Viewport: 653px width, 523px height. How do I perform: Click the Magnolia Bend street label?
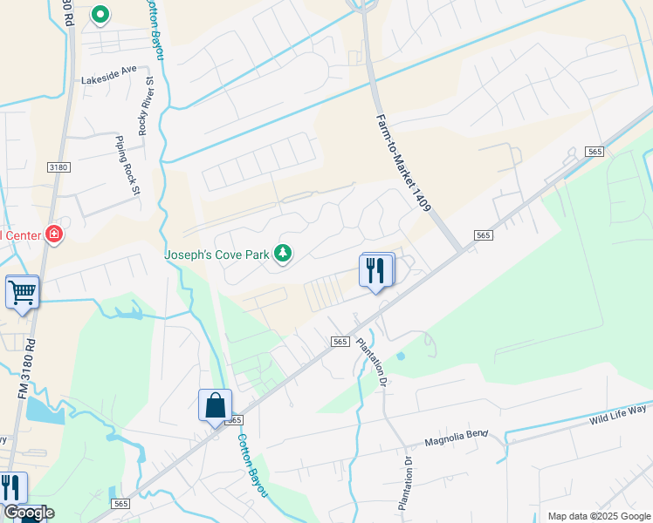click(x=456, y=438)
